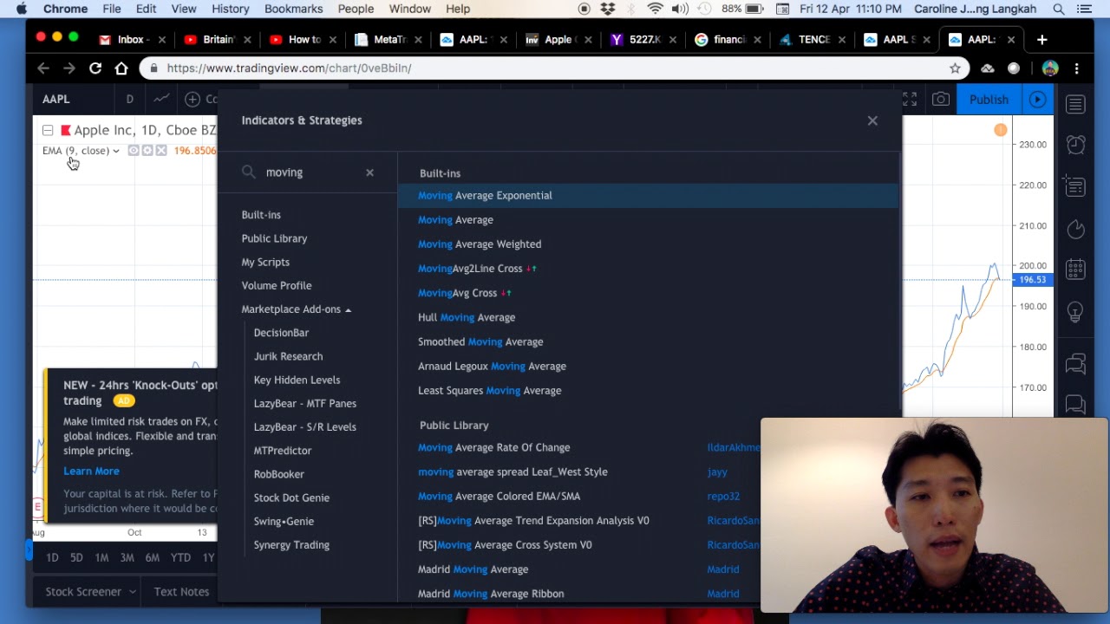Collapse the Apple Inc legend box
This screenshot has width=1110, height=624.
coord(48,131)
